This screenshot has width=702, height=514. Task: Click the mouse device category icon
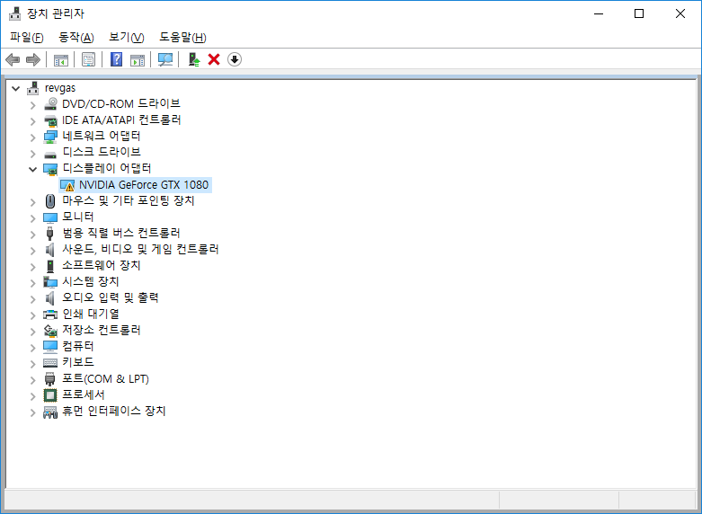click(50, 201)
